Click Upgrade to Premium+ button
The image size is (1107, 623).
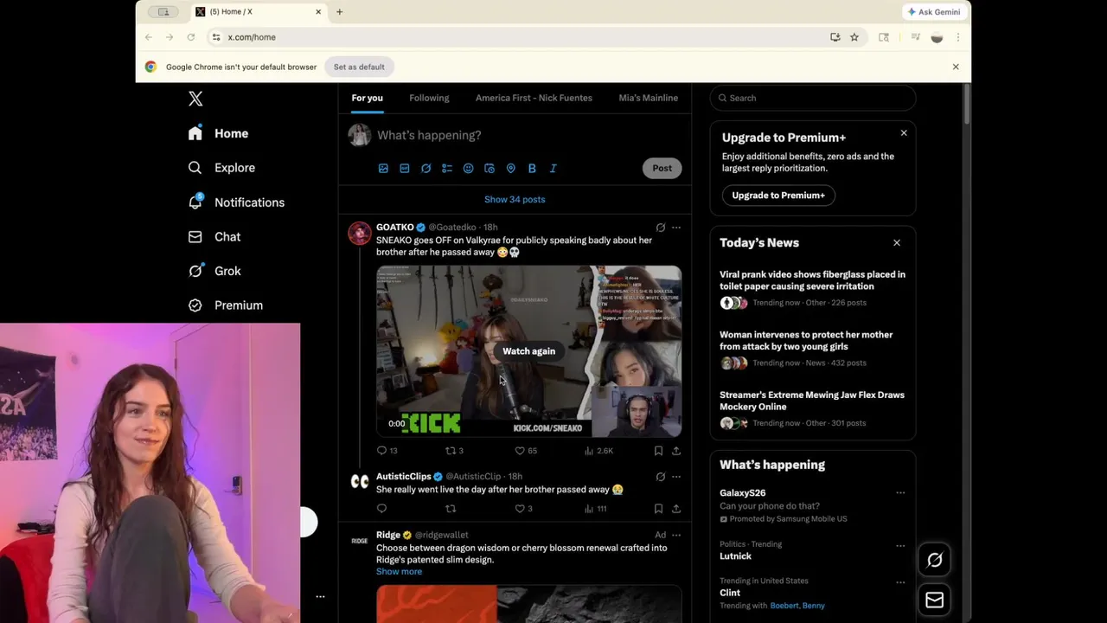778,196
